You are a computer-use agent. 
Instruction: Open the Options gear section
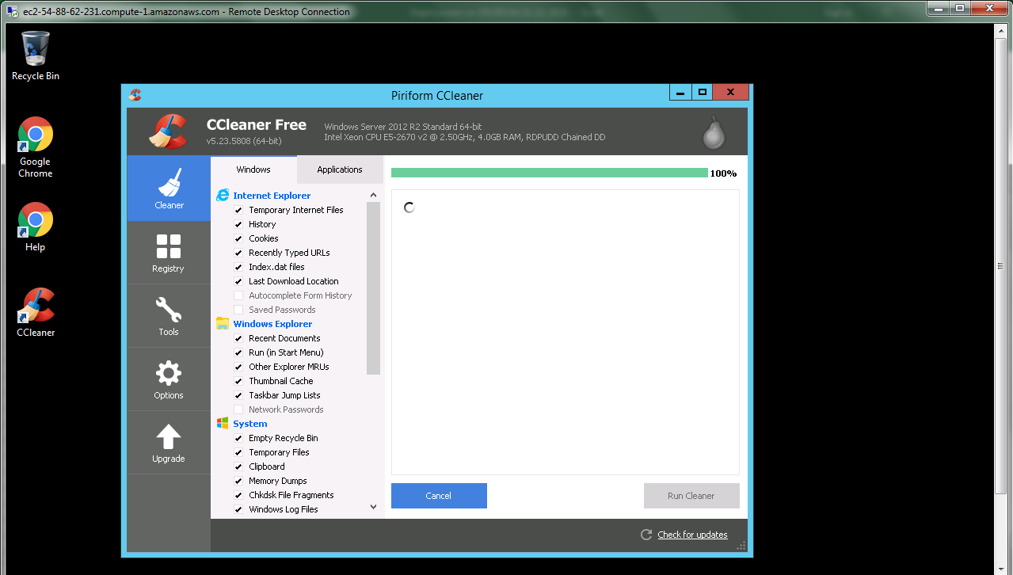click(x=169, y=373)
